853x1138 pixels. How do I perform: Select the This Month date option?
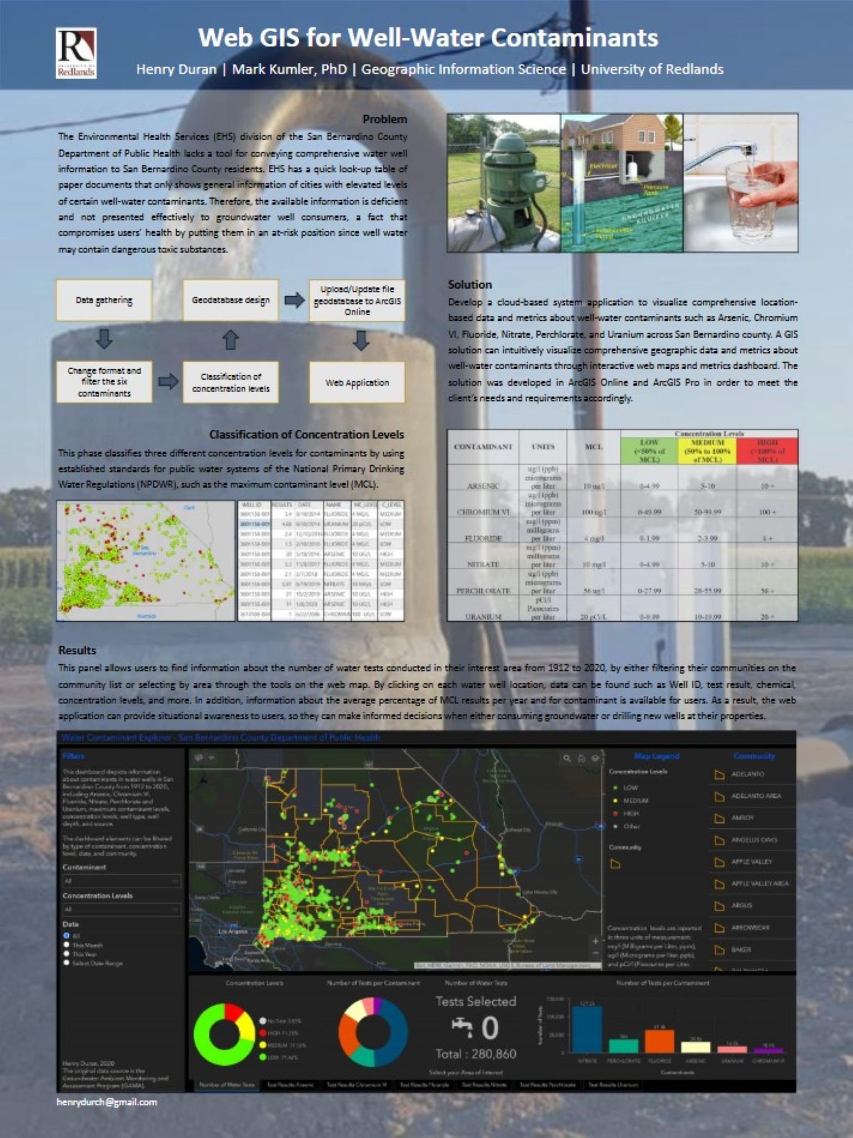coord(67,945)
